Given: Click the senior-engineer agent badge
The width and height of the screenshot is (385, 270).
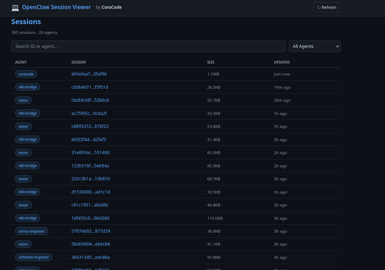Looking at the screenshot, I should (x=31, y=231).
